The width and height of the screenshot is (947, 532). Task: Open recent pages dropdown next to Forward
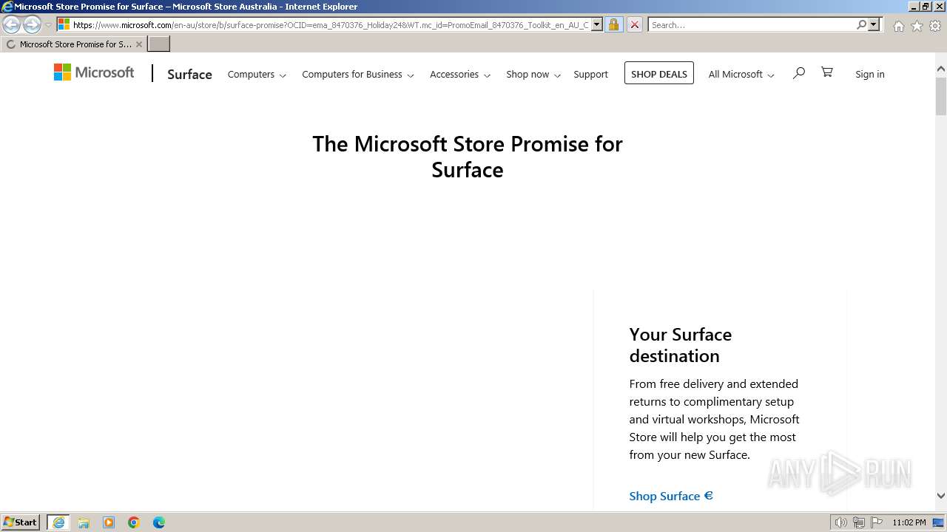tap(48, 24)
